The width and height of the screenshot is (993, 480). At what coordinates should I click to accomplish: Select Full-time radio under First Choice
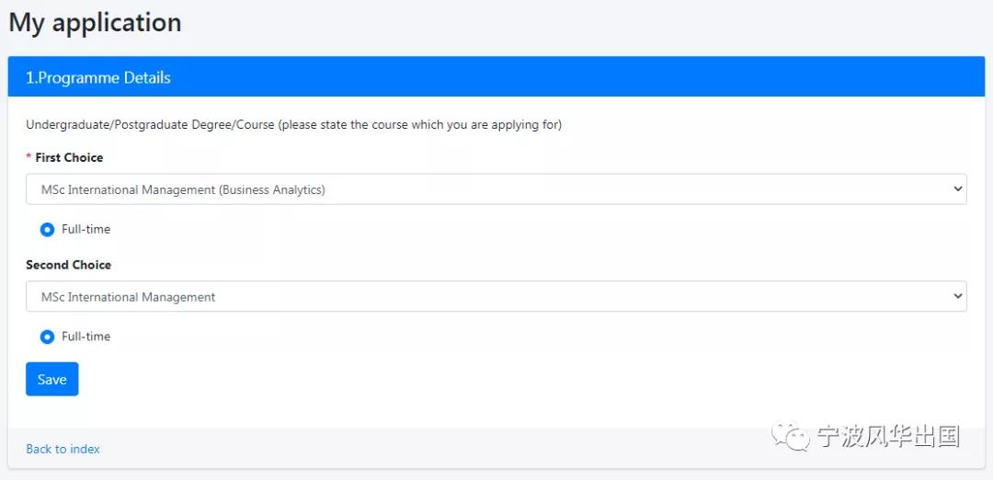click(47, 230)
